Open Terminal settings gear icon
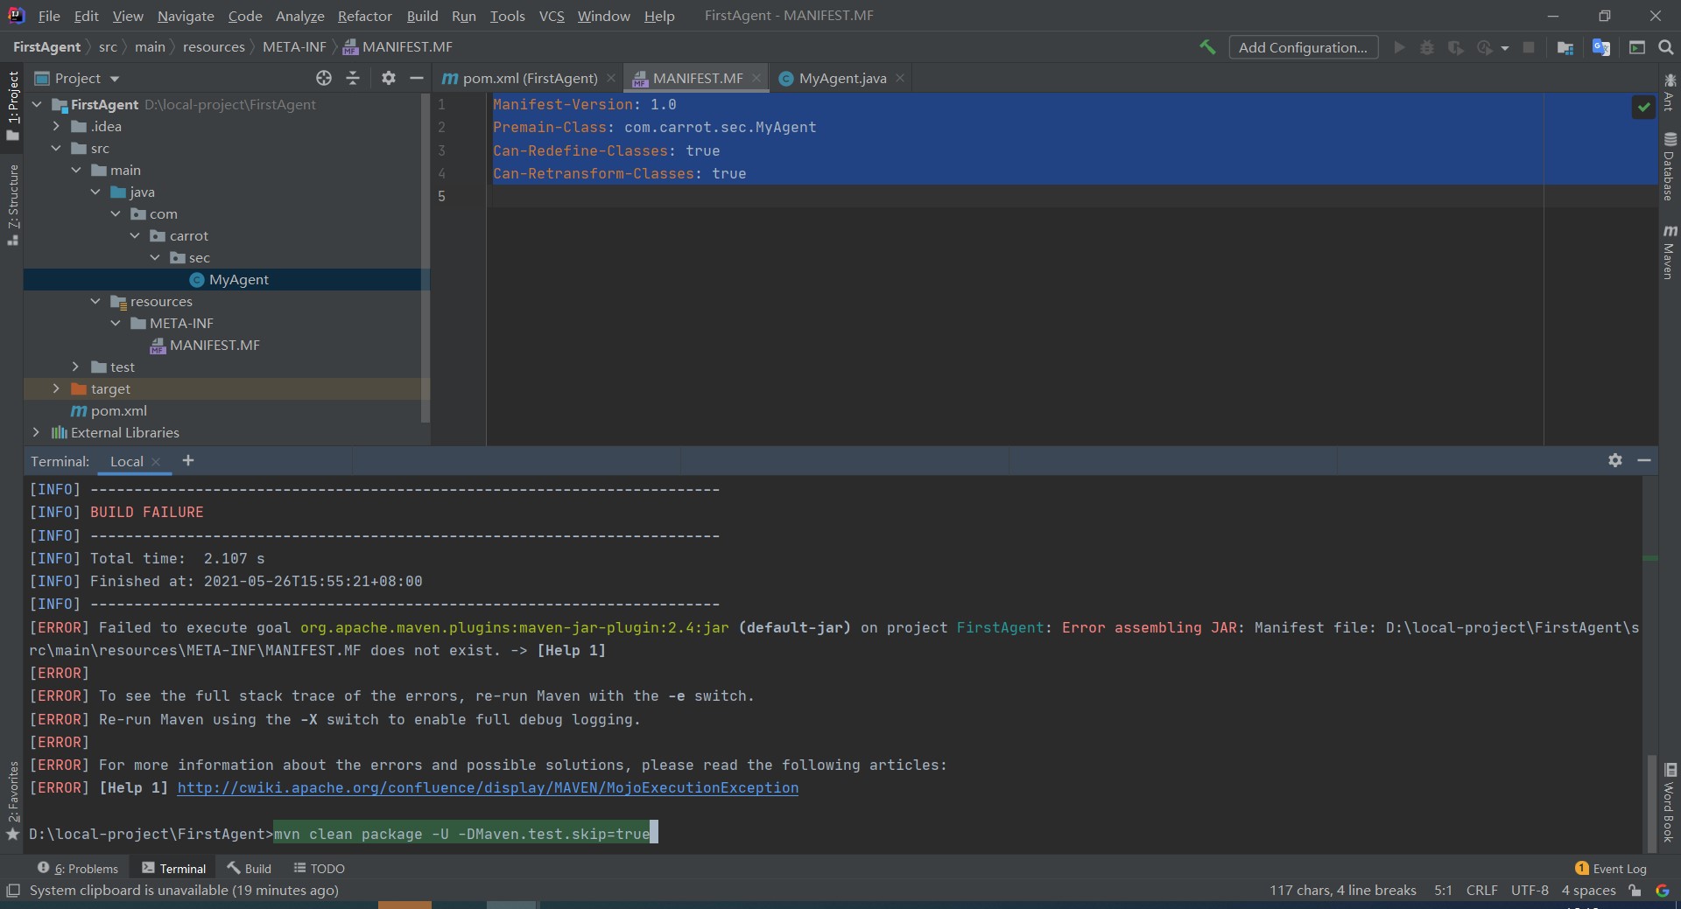This screenshot has width=1681, height=909. pyautogui.click(x=1615, y=460)
